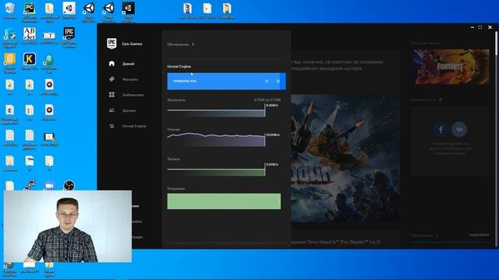Image resolution: width=499 pixels, height=280 pixels.
Task: Maximize the Epic Games Launcher window
Action: [x=480, y=27]
